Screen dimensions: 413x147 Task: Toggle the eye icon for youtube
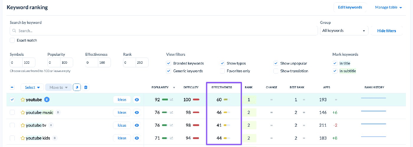[137, 100]
